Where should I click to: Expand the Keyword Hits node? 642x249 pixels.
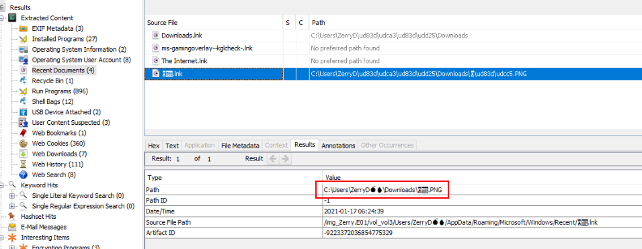pyautogui.click(x=2, y=185)
